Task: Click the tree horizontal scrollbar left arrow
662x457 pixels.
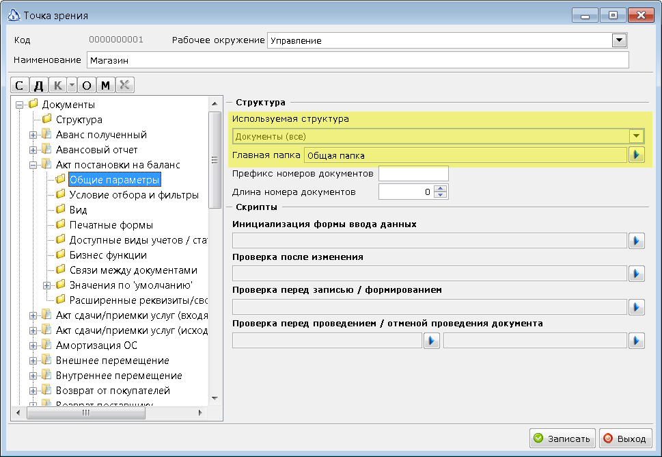Action: coord(18,413)
